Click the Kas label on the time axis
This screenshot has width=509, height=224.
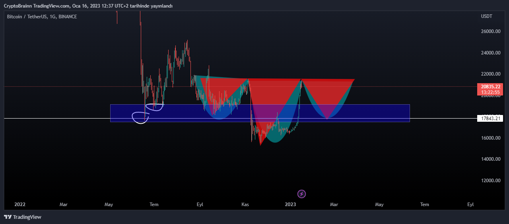(x=245, y=205)
